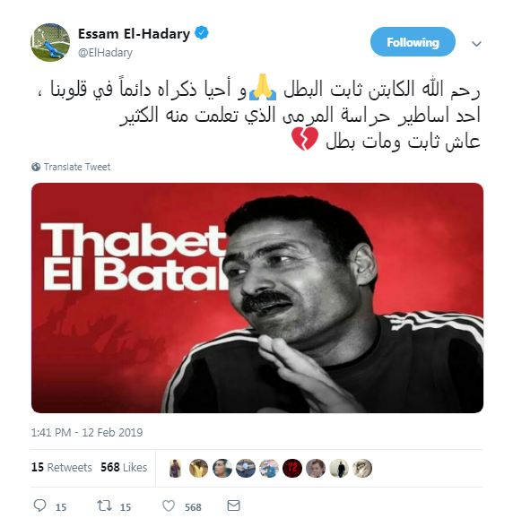Like the tweet with heart icon

(x=169, y=505)
